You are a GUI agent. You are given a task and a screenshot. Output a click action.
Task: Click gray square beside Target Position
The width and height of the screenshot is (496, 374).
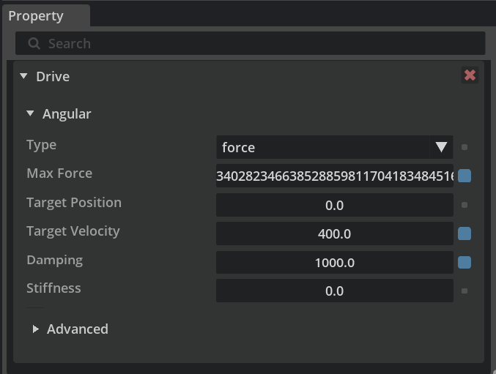click(464, 205)
